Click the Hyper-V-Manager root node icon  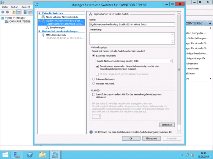[3, 18]
